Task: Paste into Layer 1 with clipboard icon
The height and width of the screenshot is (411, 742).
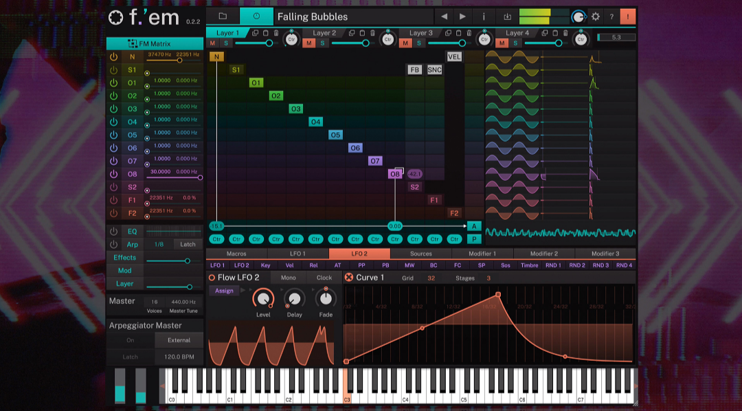Action: (265, 33)
